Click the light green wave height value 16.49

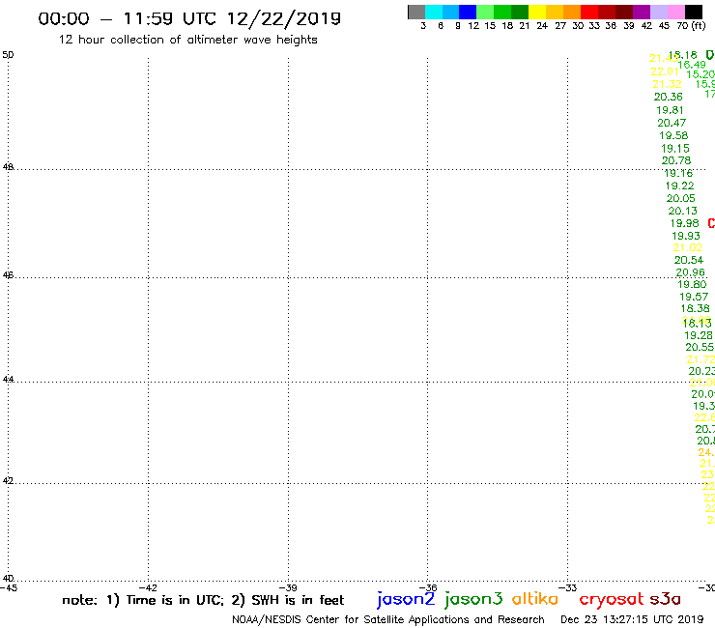[x=692, y=66]
